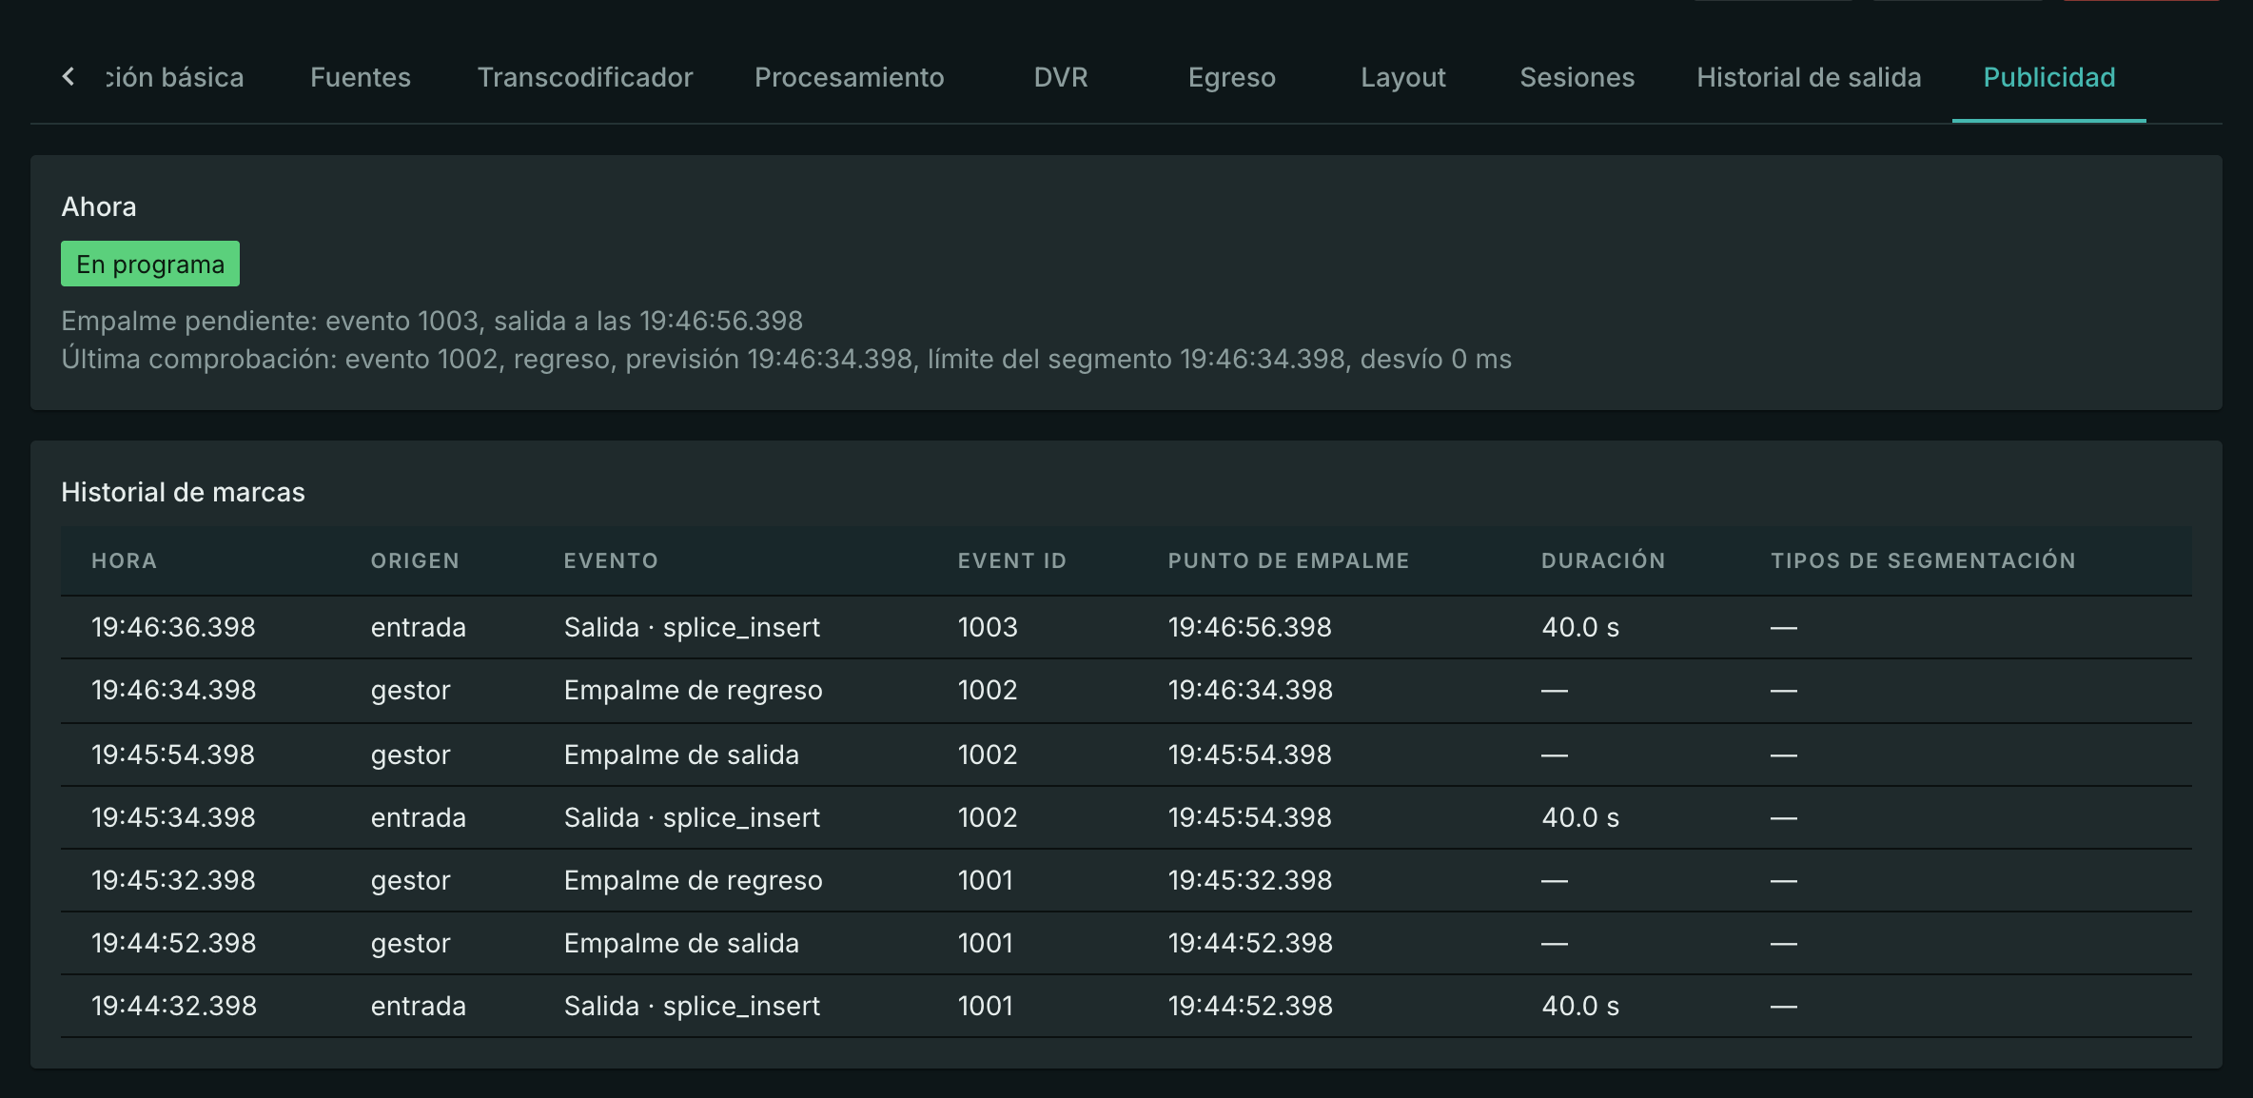
Task: Click the HORA column header
Action: coord(125,560)
